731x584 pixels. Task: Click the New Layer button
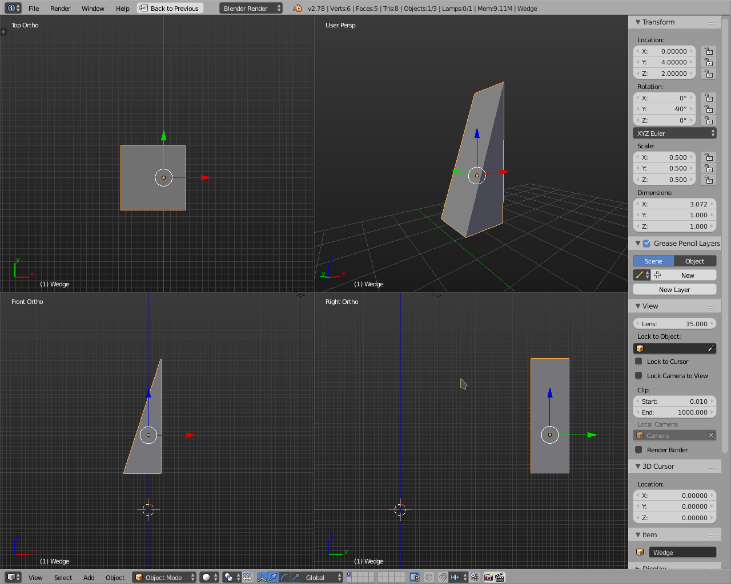coord(674,290)
